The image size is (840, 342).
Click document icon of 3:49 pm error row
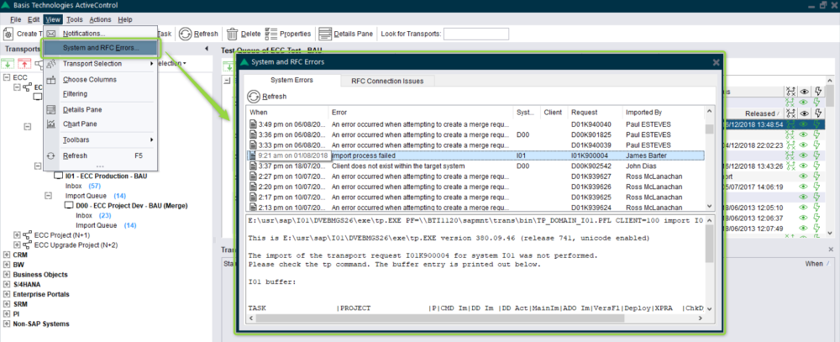coord(254,124)
